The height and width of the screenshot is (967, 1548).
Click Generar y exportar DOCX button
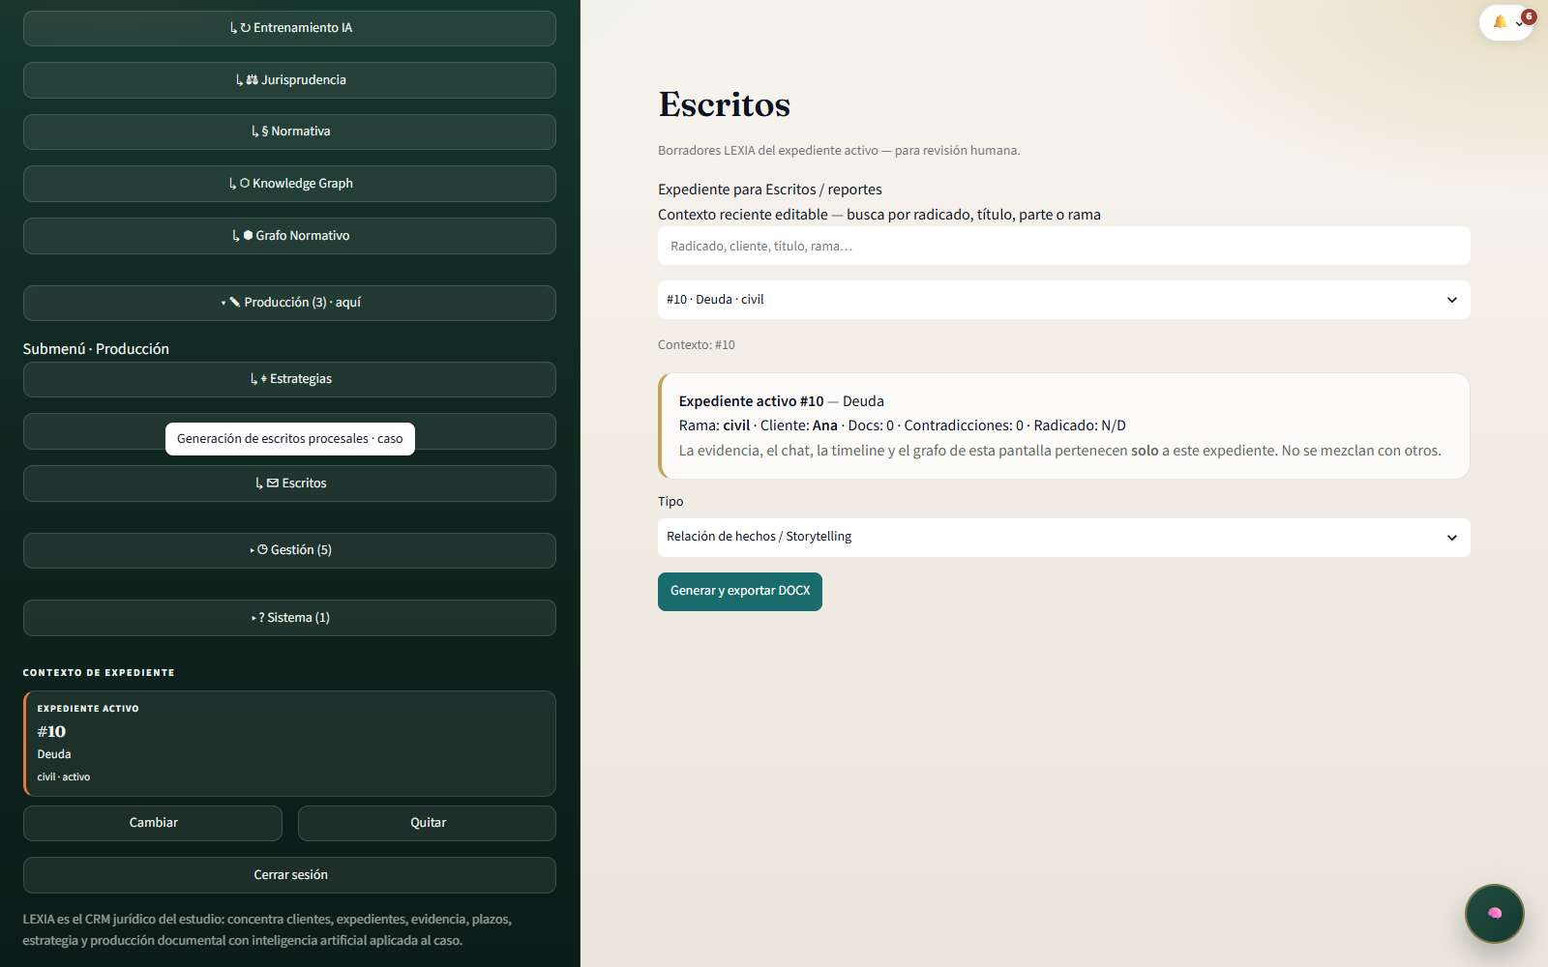pyautogui.click(x=740, y=592)
